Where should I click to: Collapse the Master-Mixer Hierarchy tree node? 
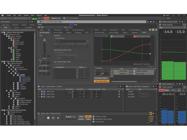tap(2, 32)
